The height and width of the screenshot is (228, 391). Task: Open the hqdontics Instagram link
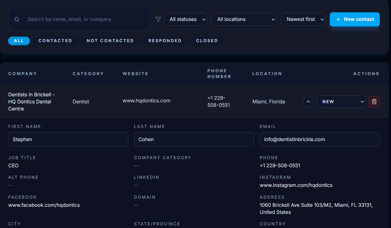click(296, 185)
